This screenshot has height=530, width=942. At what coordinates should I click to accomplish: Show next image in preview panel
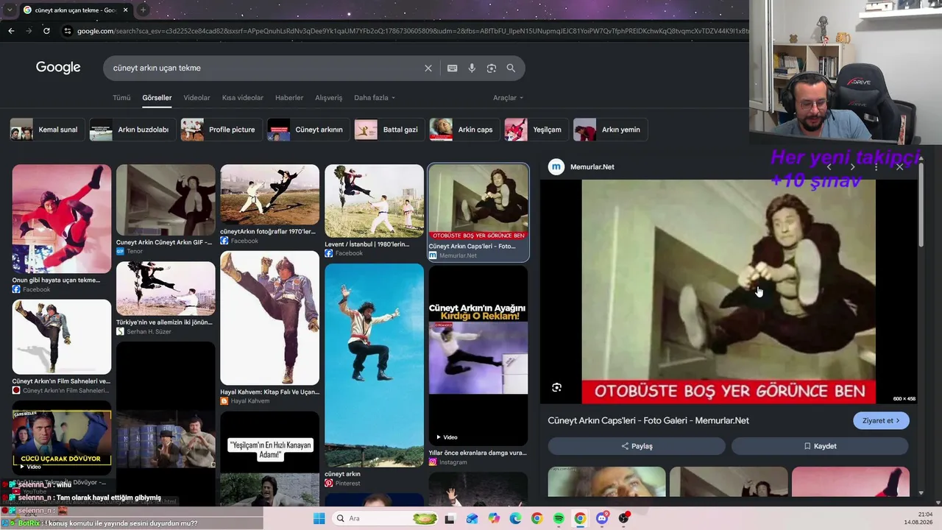(852, 167)
